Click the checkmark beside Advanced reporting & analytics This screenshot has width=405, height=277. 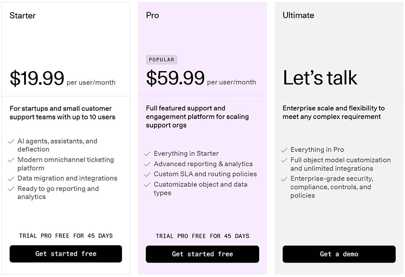(x=148, y=164)
